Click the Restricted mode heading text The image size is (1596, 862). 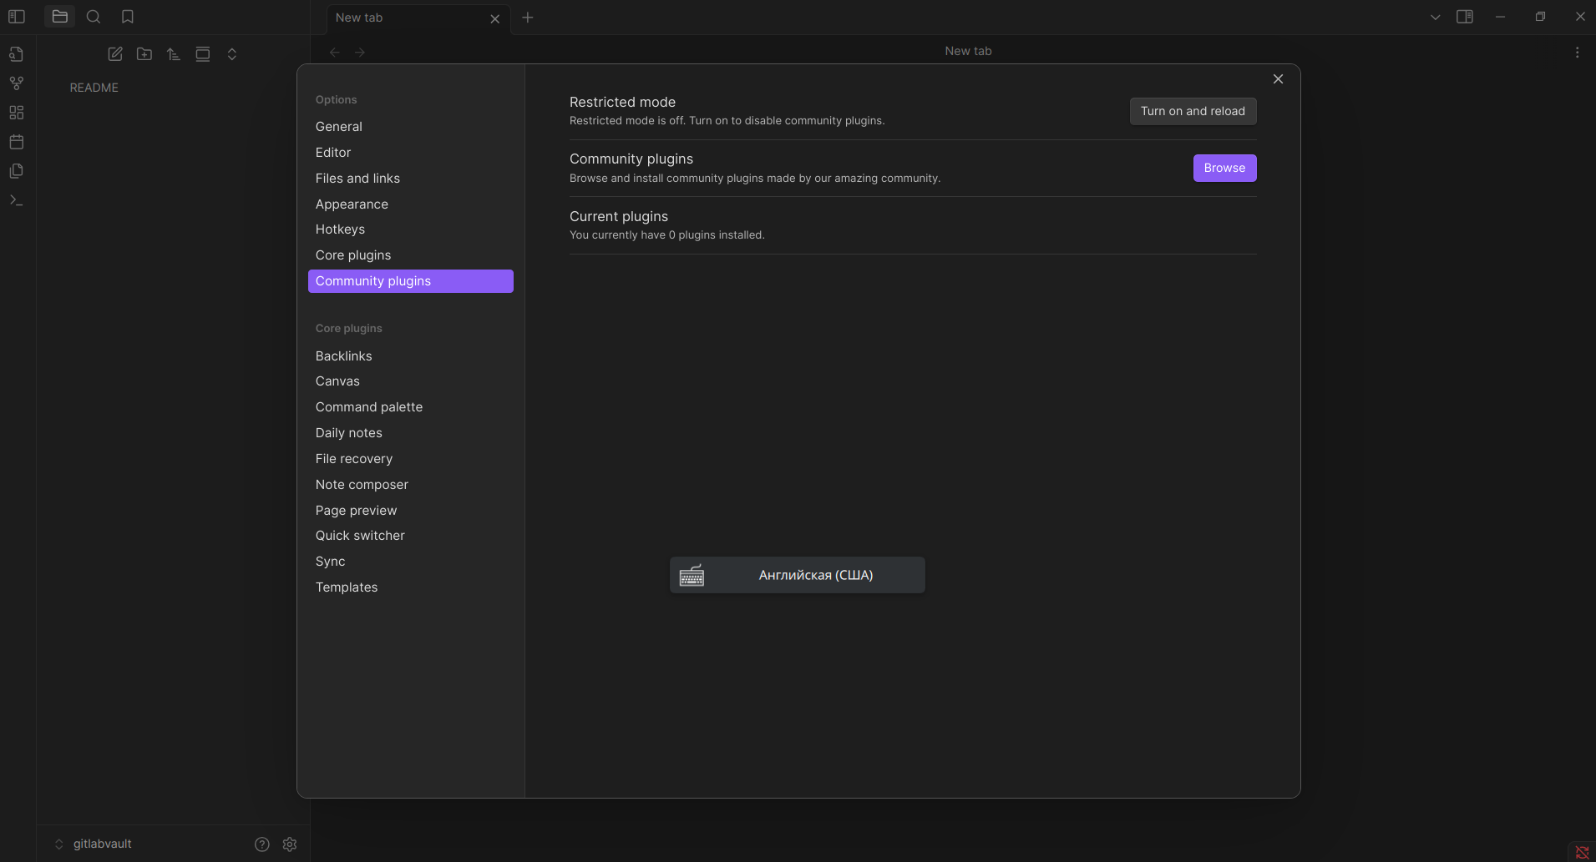click(622, 102)
